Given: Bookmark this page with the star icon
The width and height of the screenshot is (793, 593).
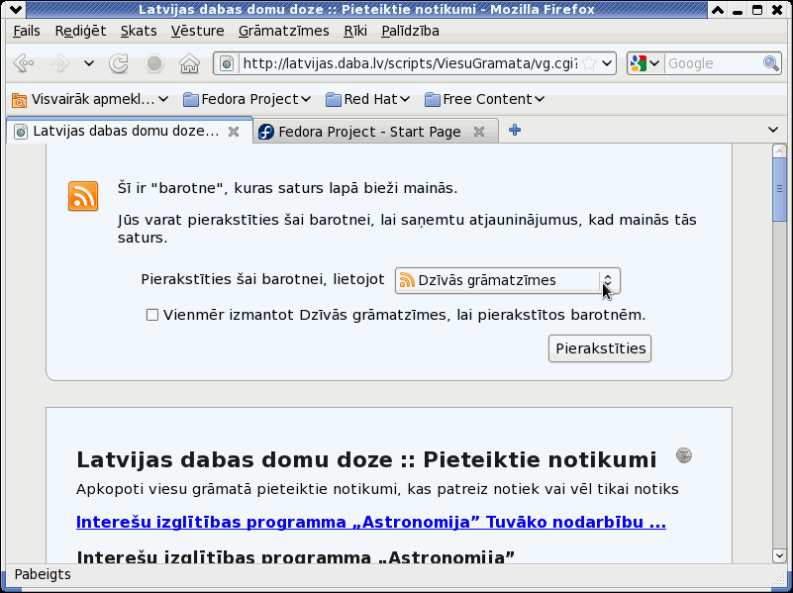Looking at the screenshot, I should 588,63.
